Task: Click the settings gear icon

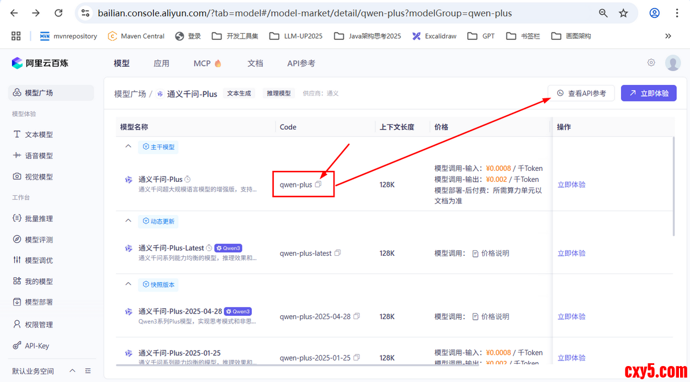Action: pos(651,63)
